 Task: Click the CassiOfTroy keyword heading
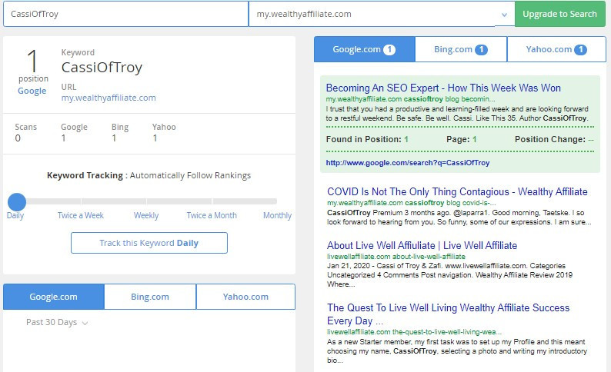point(102,68)
